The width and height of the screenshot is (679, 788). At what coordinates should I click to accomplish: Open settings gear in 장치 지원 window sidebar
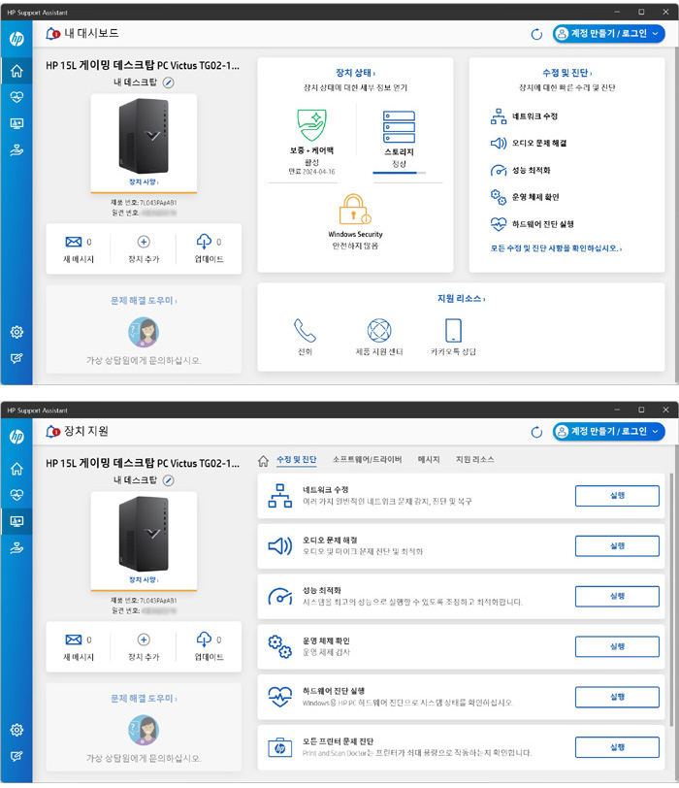pos(16,730)
